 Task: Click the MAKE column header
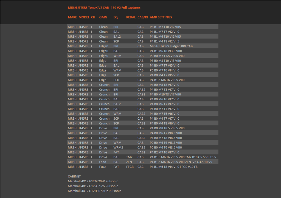(x=72, y=17)
